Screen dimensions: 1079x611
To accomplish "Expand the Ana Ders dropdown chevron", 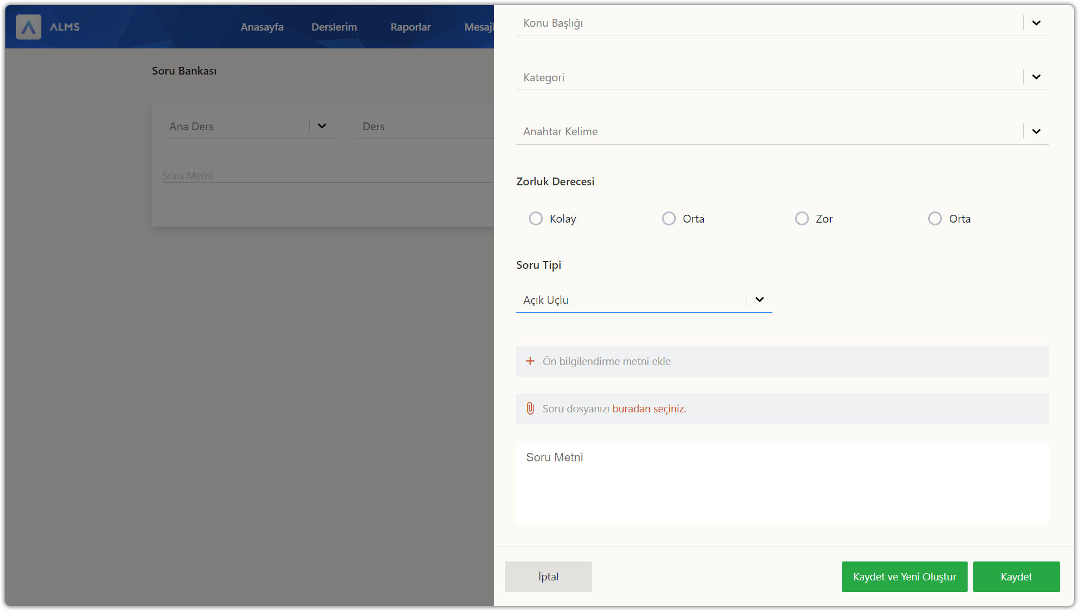I will [x=322, y=126].
